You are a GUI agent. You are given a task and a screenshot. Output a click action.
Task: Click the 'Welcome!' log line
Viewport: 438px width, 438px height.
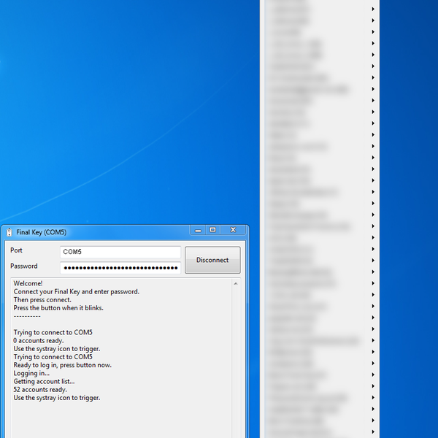click(x=28, y=283)
